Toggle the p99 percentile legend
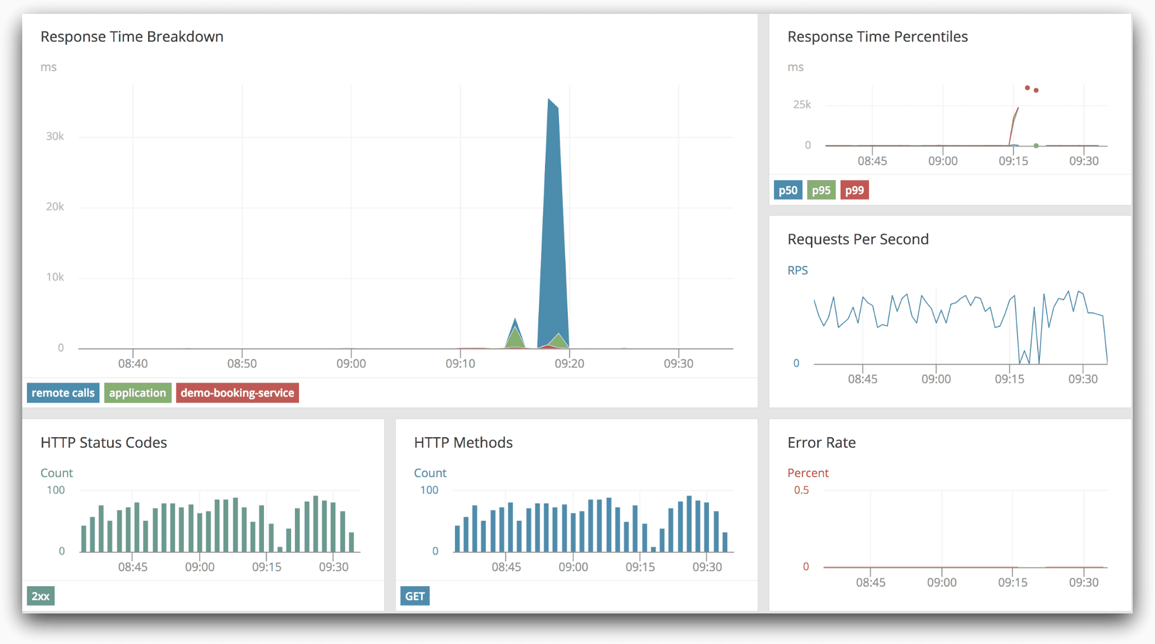The height and width of the screenshot is (644, 1155). (854, 191)
